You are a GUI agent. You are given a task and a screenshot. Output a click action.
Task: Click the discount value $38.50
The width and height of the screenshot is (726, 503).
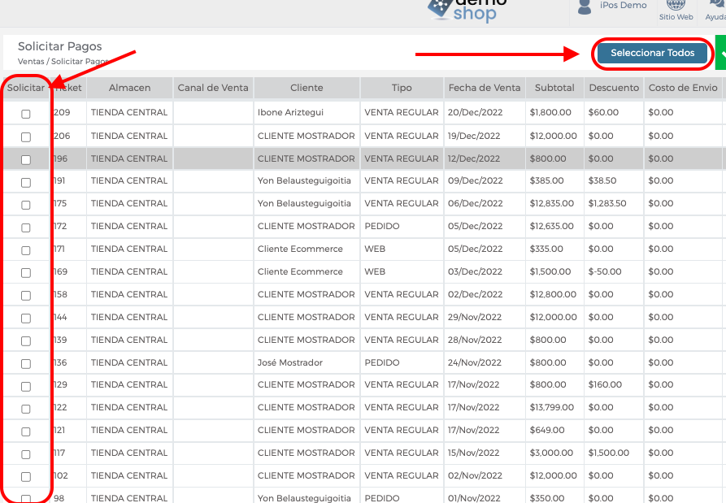click(602, 180)
